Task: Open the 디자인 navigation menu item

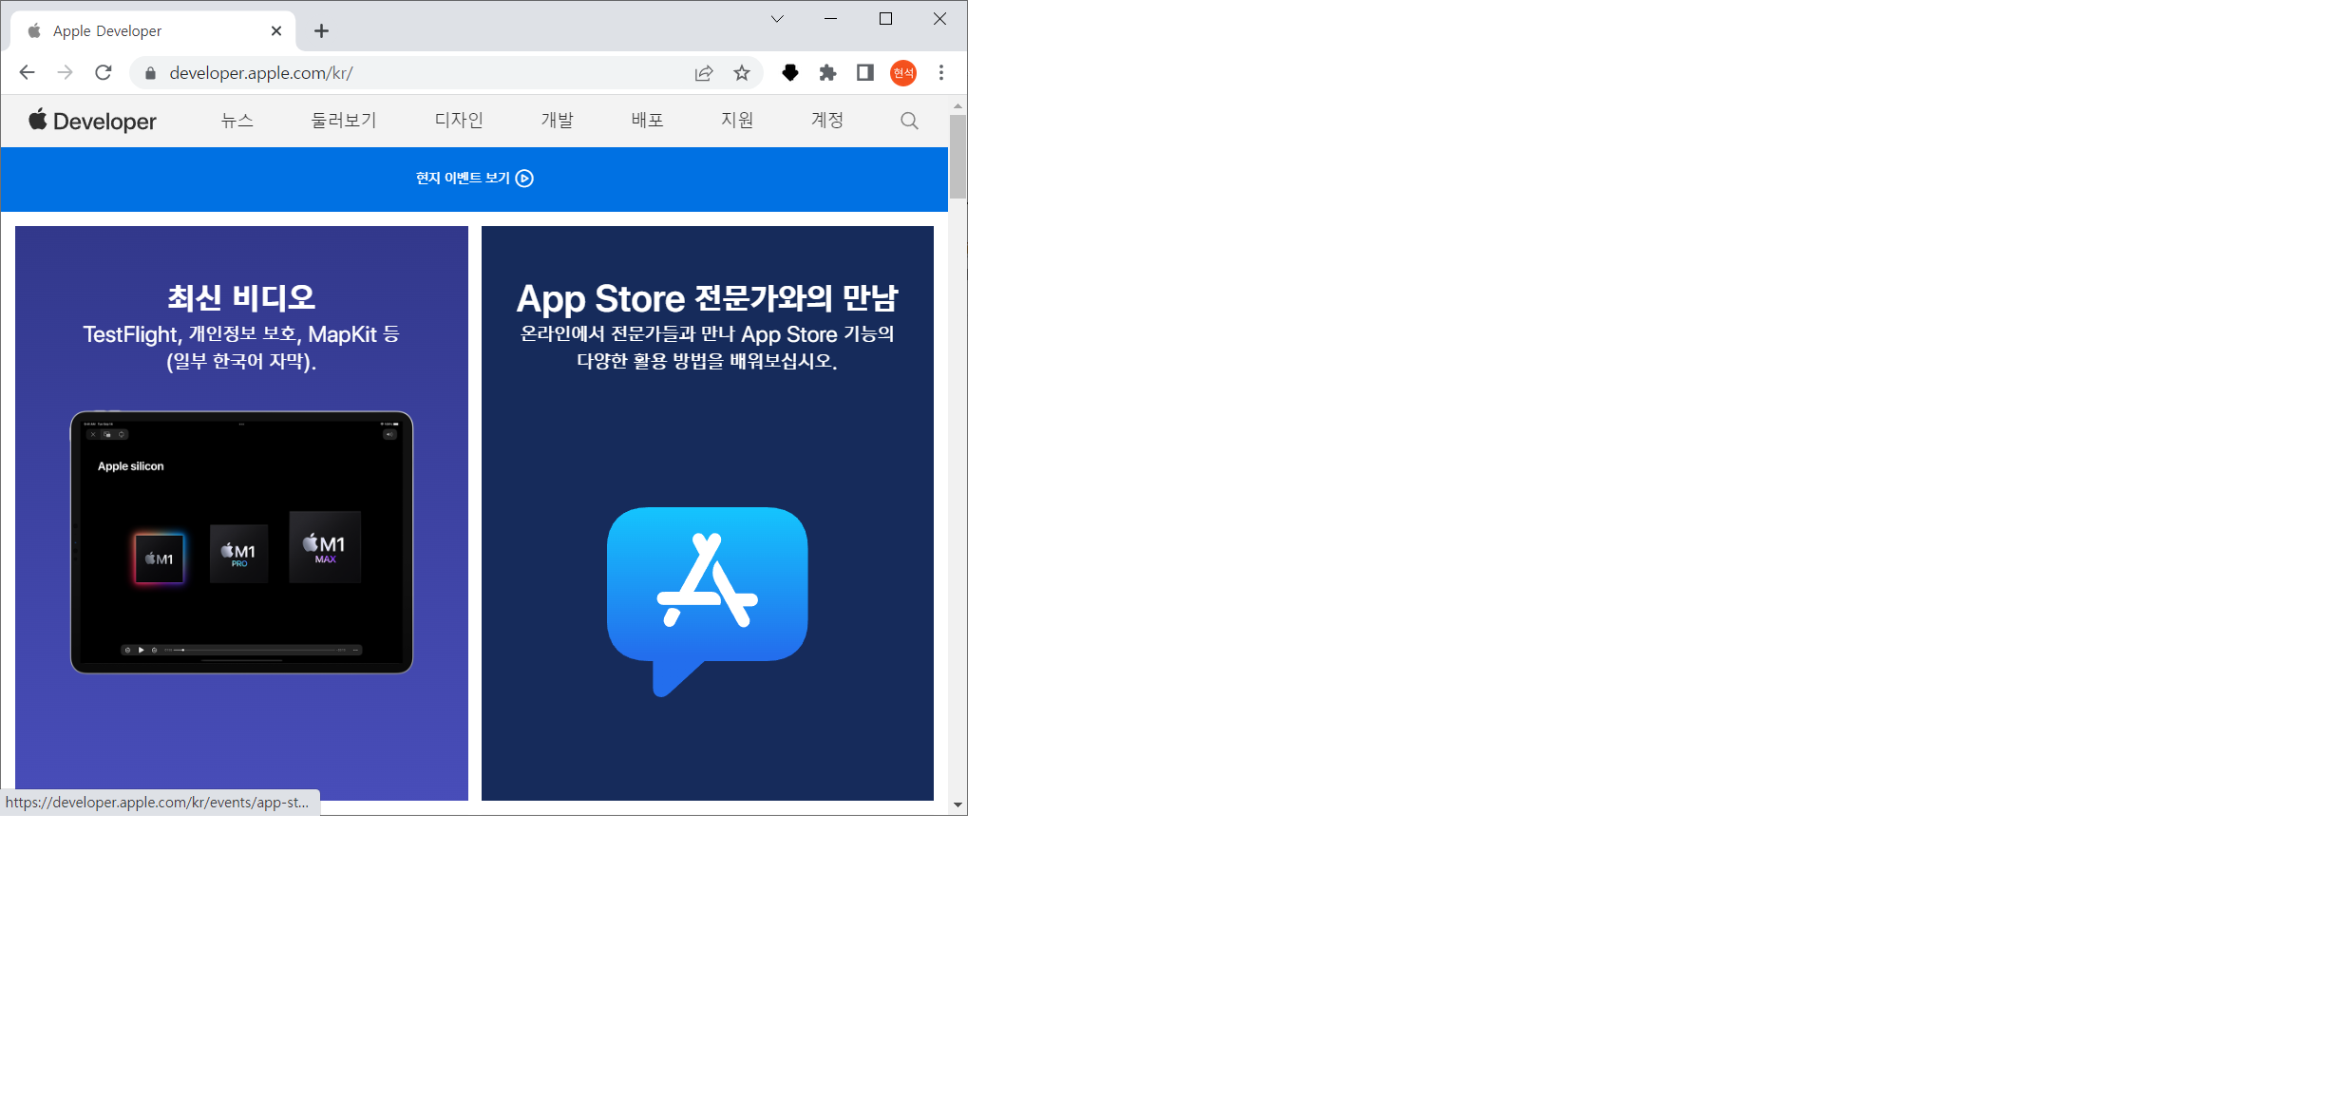Action: click(x=459, y=121)
